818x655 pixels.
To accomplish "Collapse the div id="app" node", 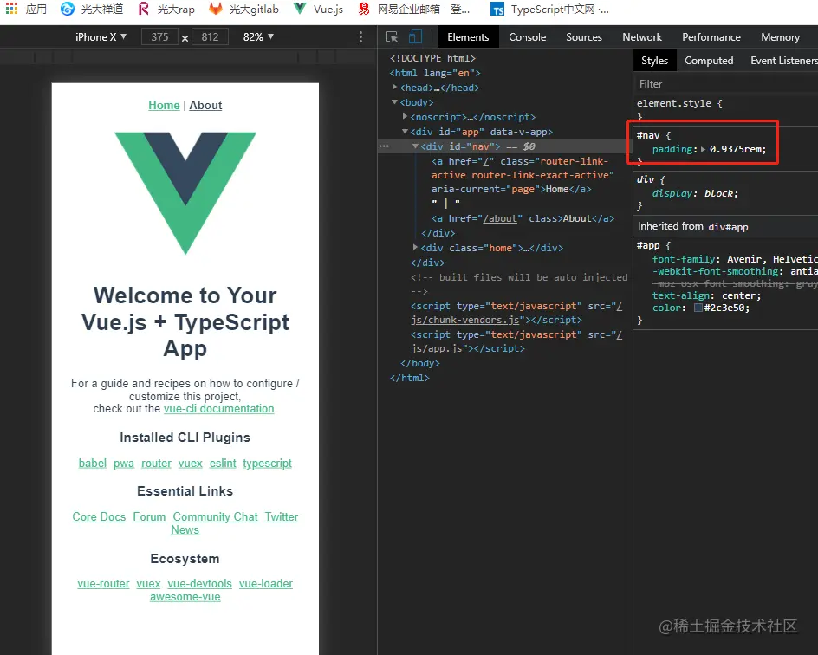I will (406, 132).
